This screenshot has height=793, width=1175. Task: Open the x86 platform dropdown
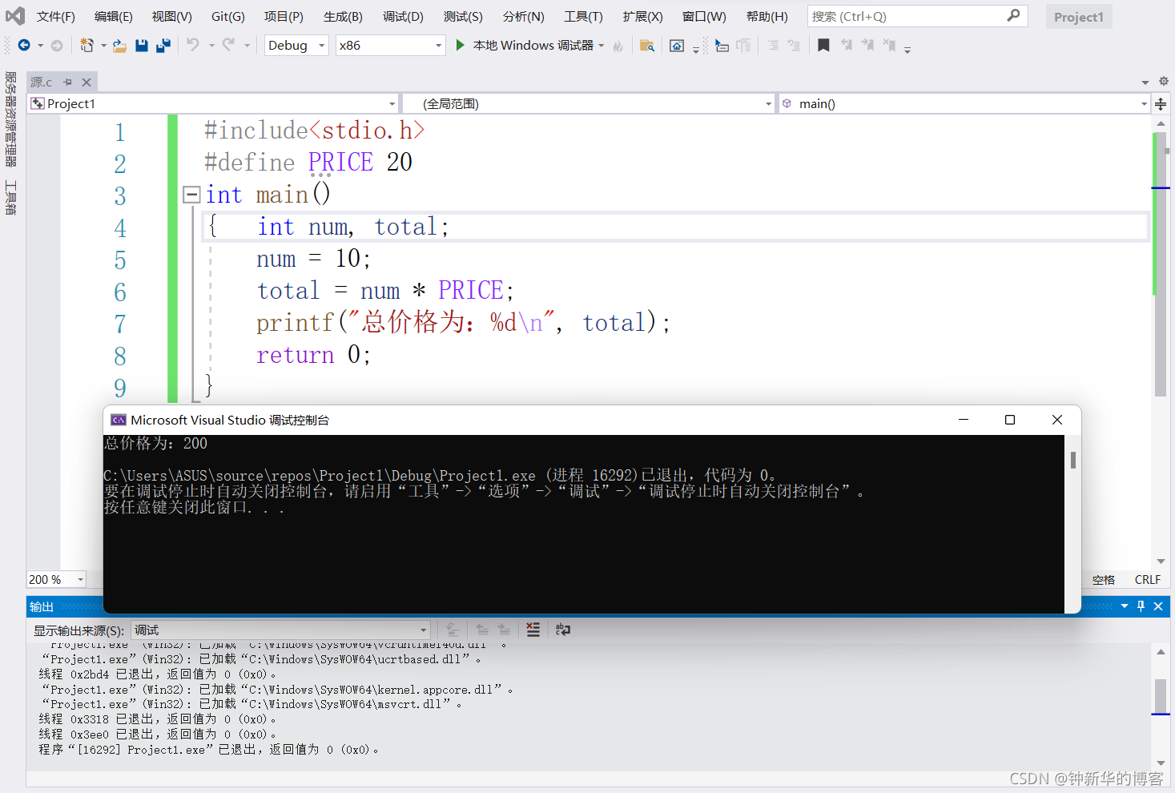(x=390, y=46)
